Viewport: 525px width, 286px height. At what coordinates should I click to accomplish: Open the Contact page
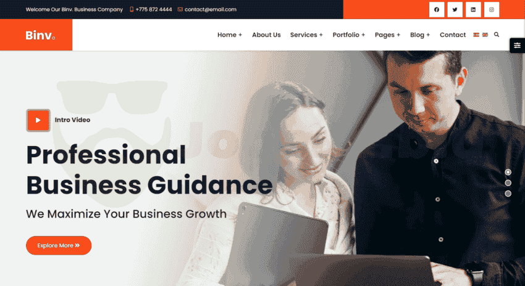tap(453, 35)
